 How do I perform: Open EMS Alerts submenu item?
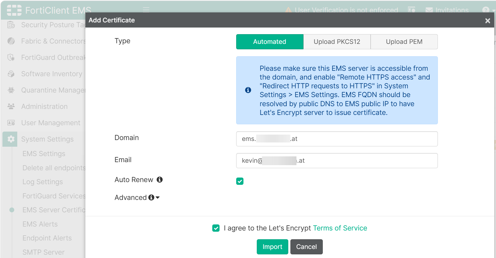pyautogui.click(x=40, y=224)
